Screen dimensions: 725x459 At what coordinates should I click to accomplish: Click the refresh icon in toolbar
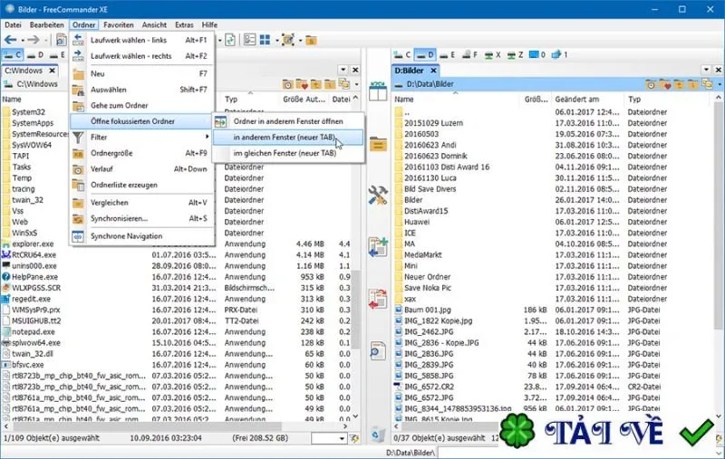pos(230,40)
